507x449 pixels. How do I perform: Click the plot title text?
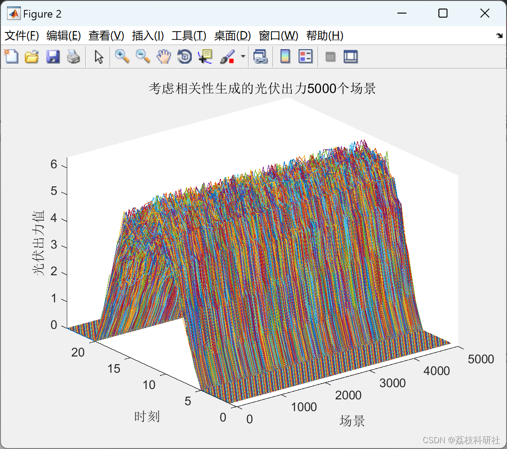pos(262,88)
